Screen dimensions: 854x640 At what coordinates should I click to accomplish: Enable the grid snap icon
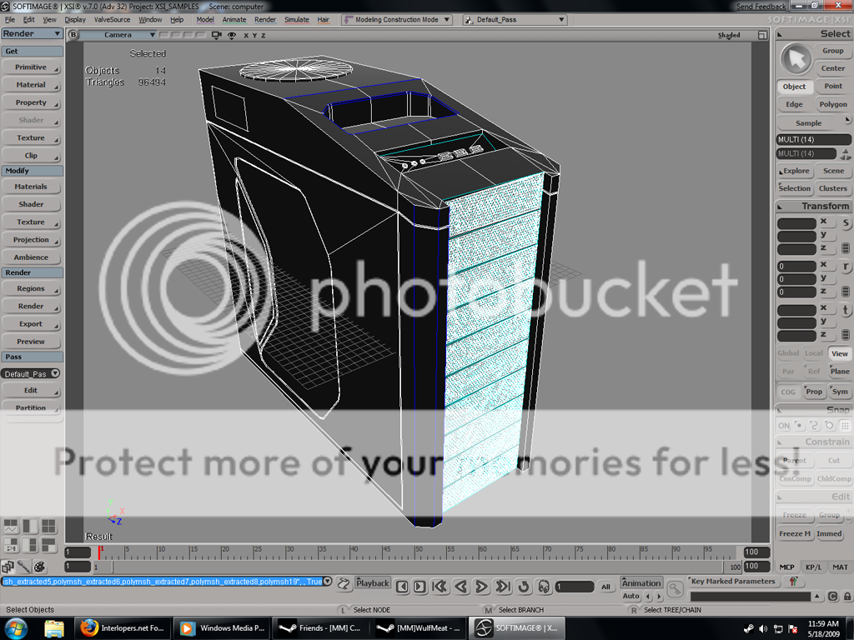(845, 426)
